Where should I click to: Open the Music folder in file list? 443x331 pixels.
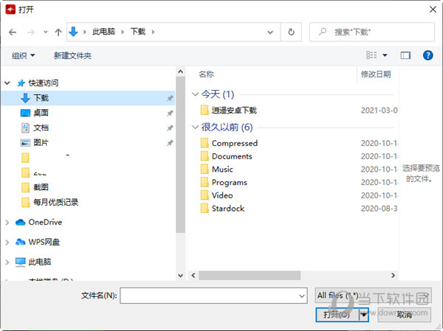pyautogui.click(x=222, y=170)
